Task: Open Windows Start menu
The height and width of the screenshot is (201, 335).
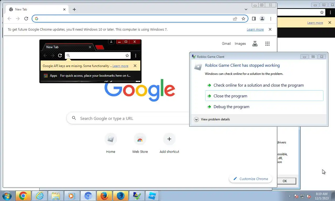Action: pos(7,196)
